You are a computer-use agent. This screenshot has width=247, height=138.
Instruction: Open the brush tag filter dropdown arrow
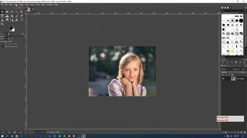(245, 11)
